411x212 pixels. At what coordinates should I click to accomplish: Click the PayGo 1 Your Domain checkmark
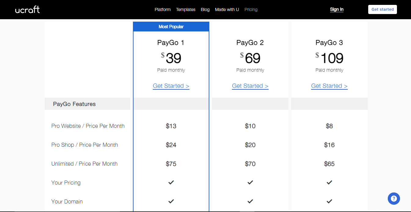(171, 201)
